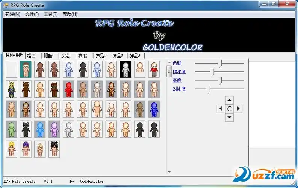Close the RPG Role Create window
The width and height of the screenshot is (298, 188).
(287, 4)
